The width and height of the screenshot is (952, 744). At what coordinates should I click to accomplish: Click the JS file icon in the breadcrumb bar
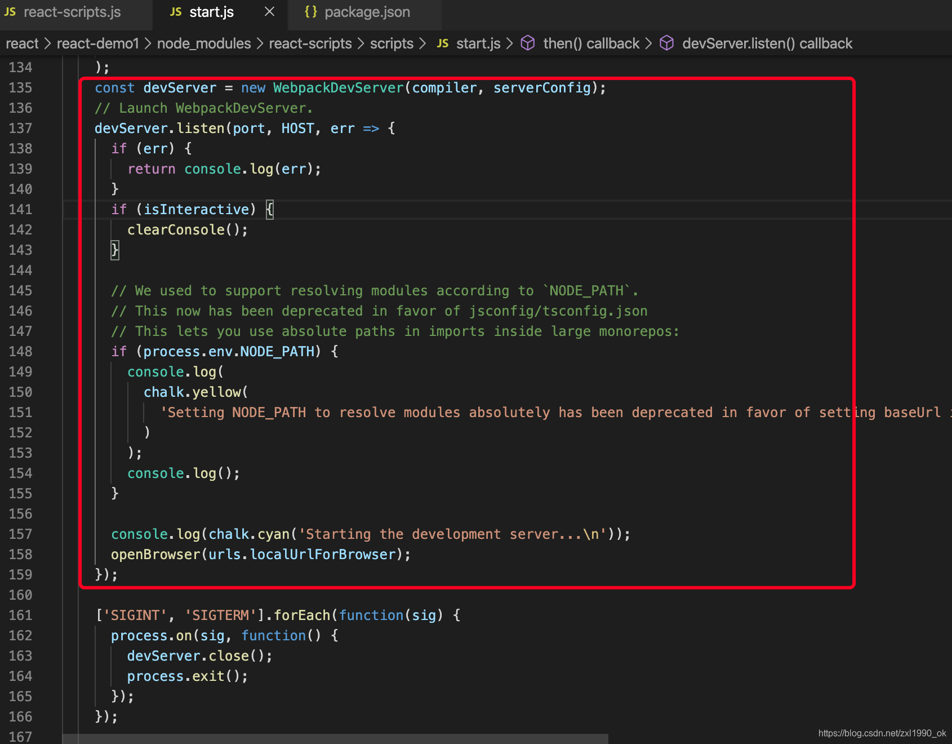tap(443, 43)
